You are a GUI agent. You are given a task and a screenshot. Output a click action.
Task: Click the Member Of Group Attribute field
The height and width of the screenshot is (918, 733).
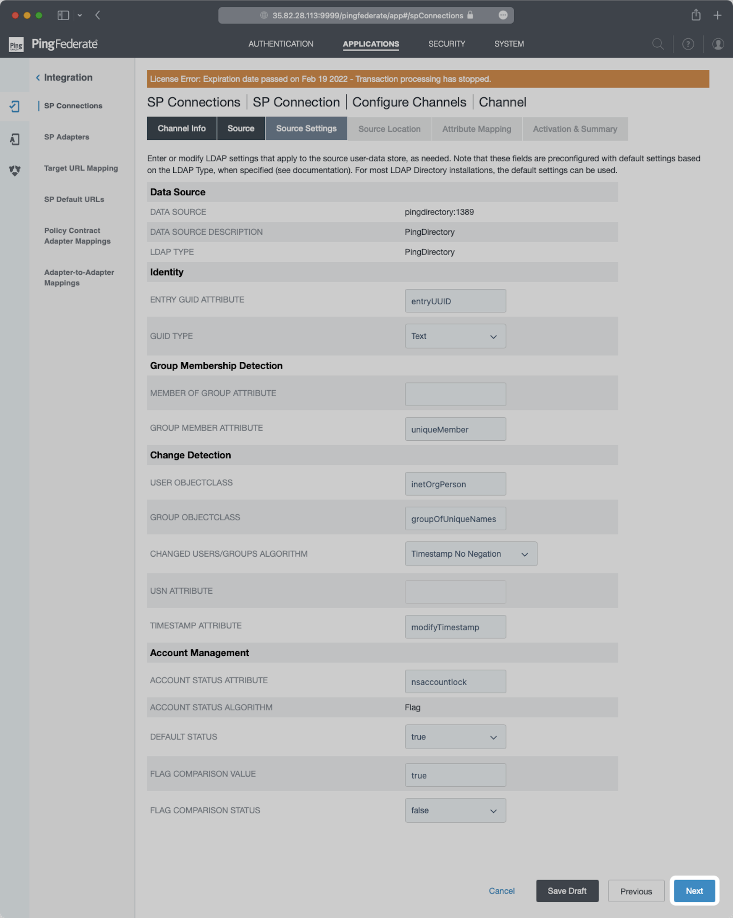pos(455,394)
